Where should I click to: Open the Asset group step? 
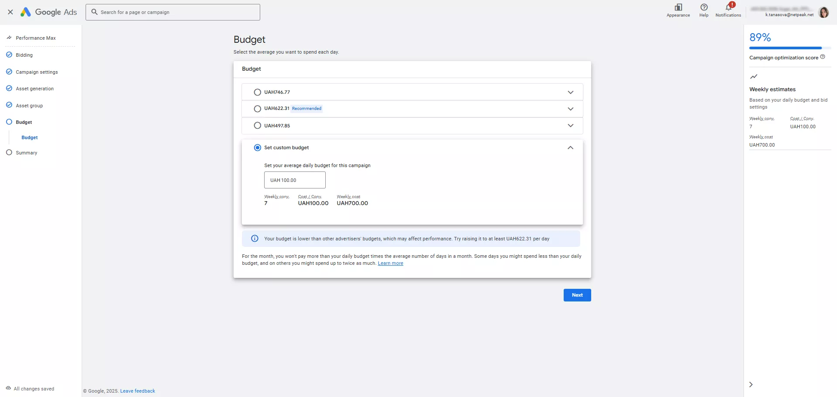click(x=29, y=106)
